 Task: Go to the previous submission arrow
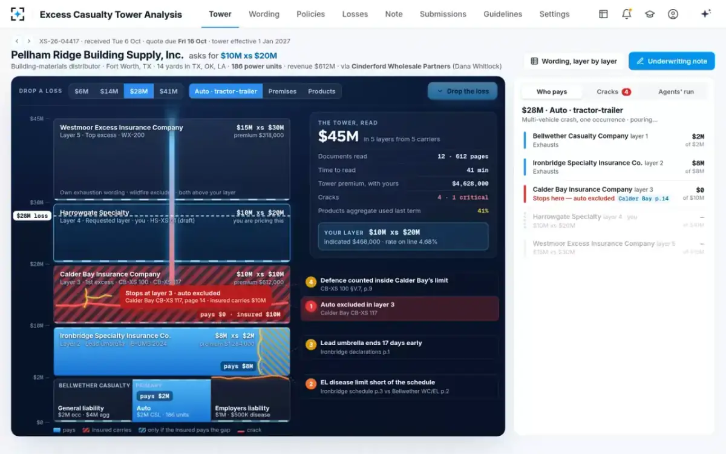[17, 41]
